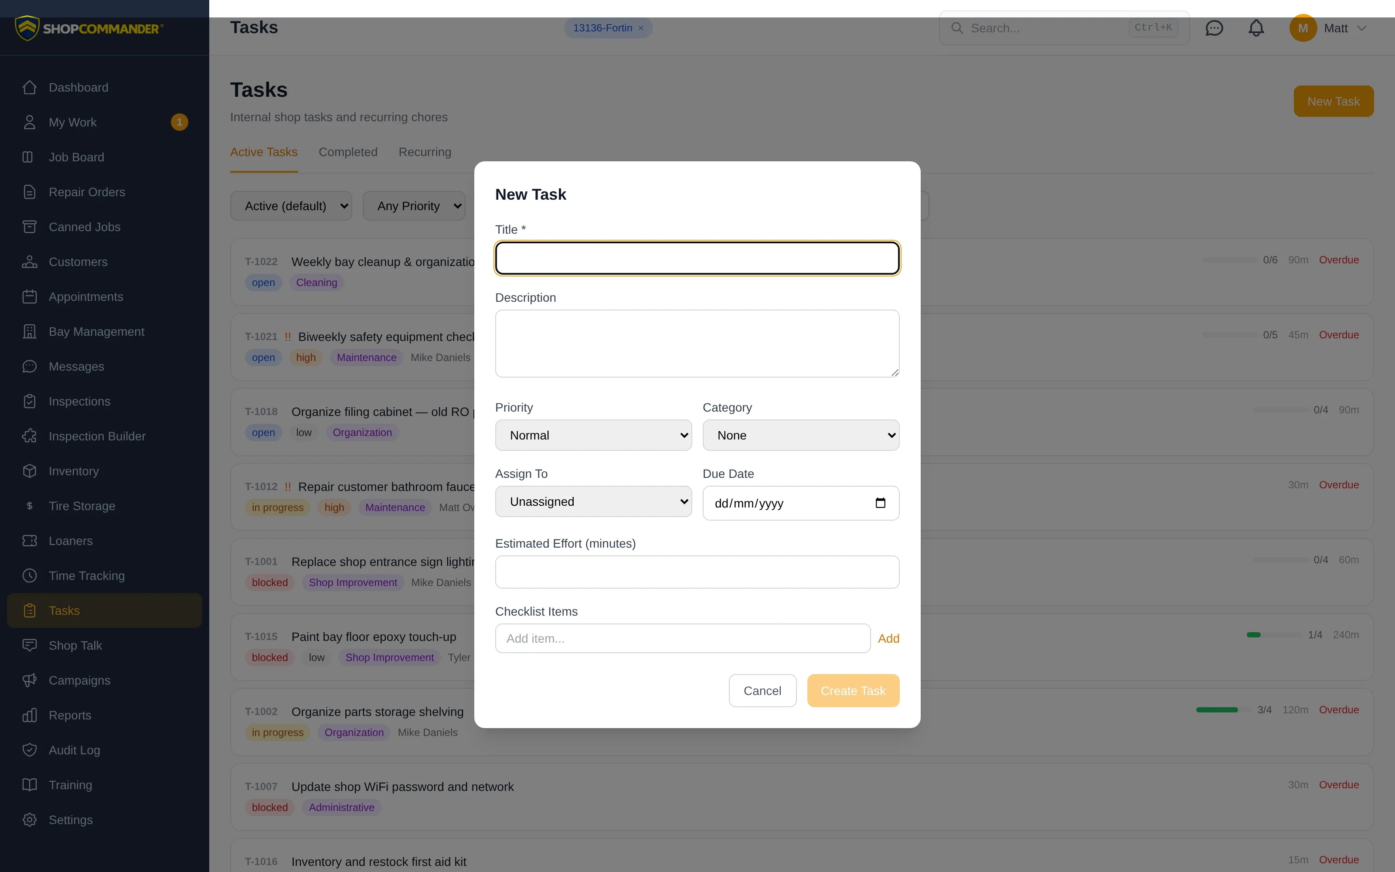Click progress bar of Paint bay floor epoxy
This screenshot has width=1395, height=872.
coord(1275,635)
